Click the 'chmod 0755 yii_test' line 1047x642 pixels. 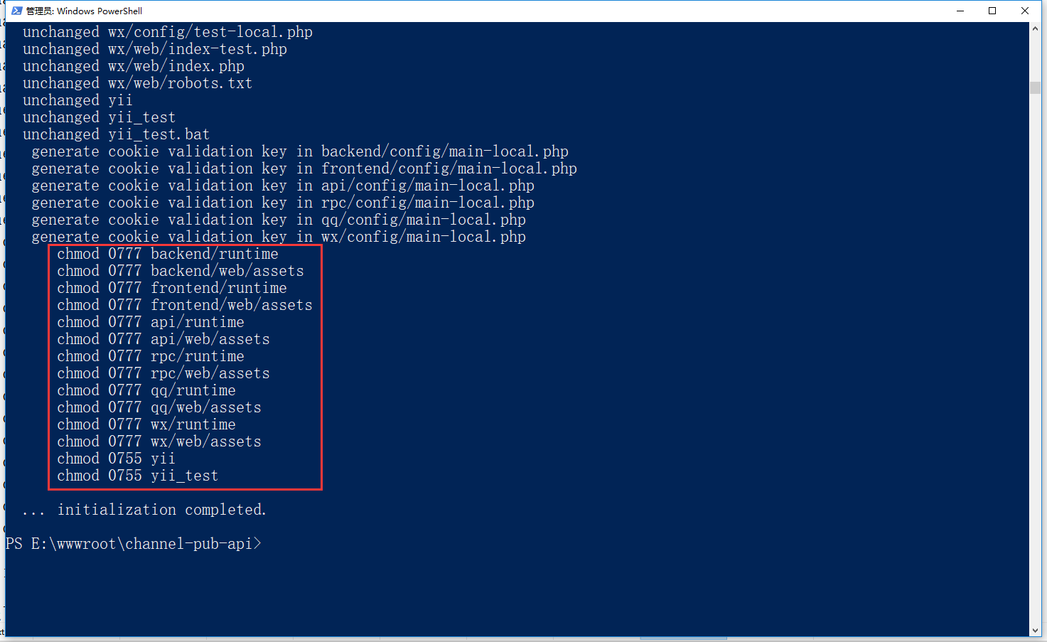click(137, 476)
